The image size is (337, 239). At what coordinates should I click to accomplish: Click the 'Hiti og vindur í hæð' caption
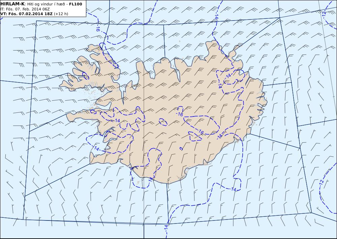coord(46,4)
